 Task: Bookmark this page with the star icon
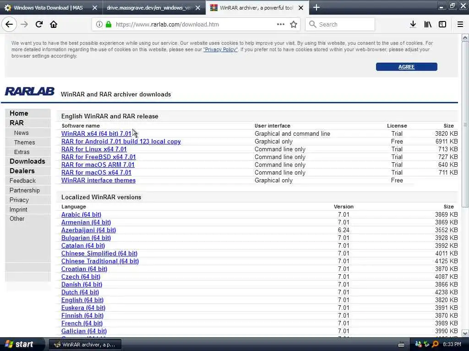pyautogui.click(x=294, y=25)
